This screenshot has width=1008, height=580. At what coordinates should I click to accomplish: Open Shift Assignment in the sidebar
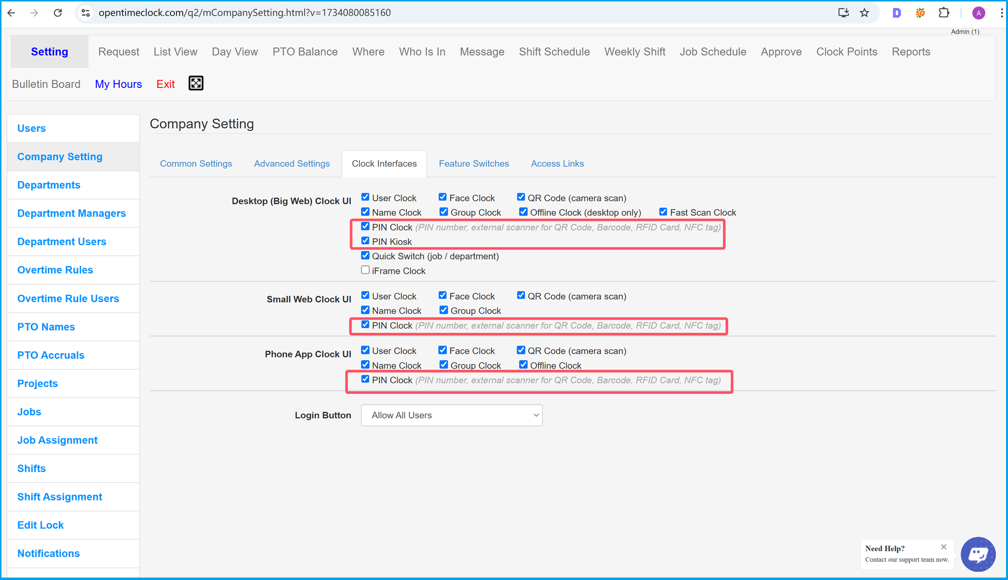[73, 497]
